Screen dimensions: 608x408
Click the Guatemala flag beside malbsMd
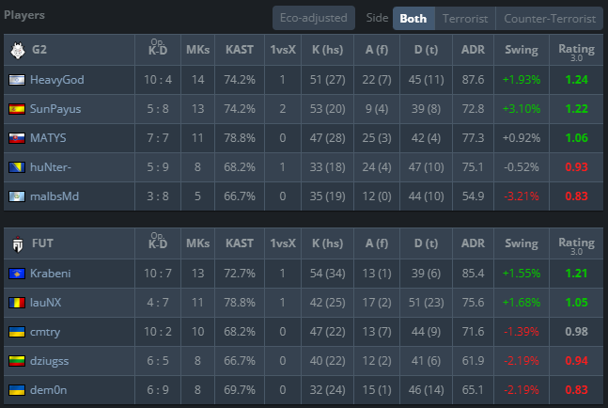(16, 196)
